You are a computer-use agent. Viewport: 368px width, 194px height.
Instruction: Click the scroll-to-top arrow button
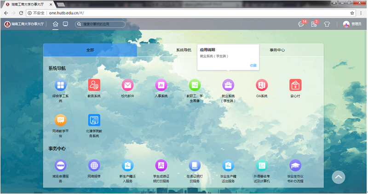pos(339,177)
